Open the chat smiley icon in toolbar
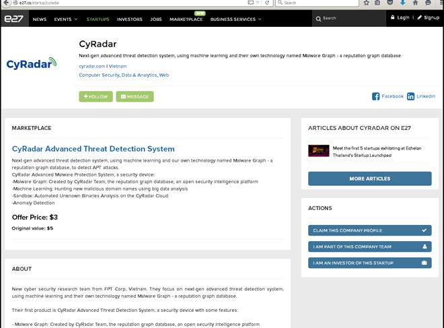Image resolution: width=444 pixels, height=328 pixels. (x=428, y=3)
